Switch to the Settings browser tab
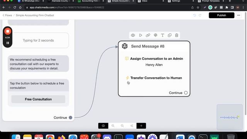This screenshot has width=247, height=139. [181, 1]
